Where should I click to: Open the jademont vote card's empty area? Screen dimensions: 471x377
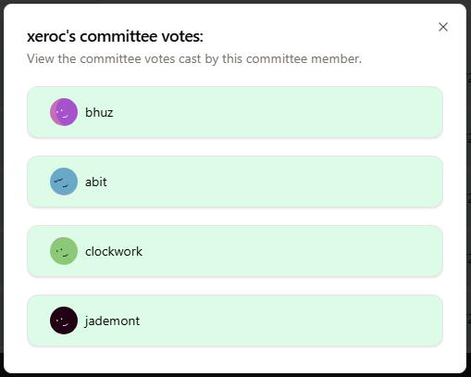278,320
